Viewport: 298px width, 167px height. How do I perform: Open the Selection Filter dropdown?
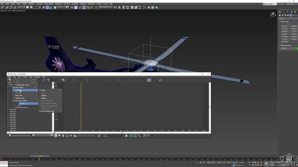21,7
